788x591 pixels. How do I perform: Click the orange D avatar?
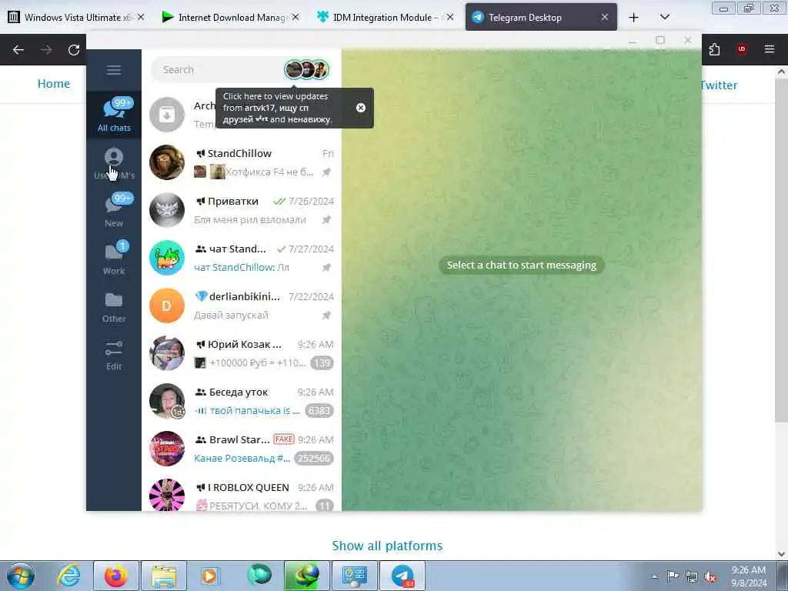(x=167, y=306)
